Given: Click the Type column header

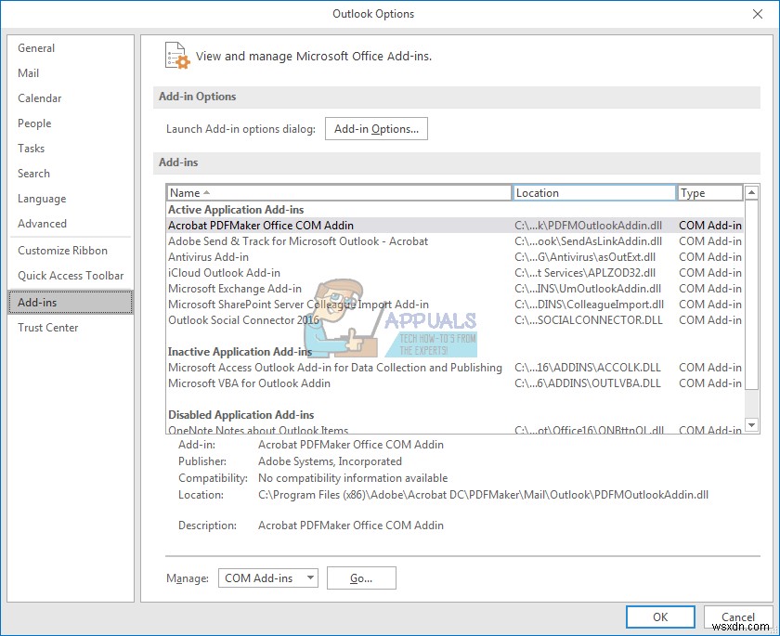Looking at the screenshot, I should click(708, 192).
